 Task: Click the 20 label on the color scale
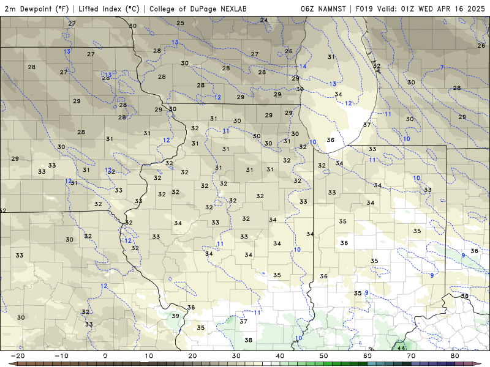(192, 356)
